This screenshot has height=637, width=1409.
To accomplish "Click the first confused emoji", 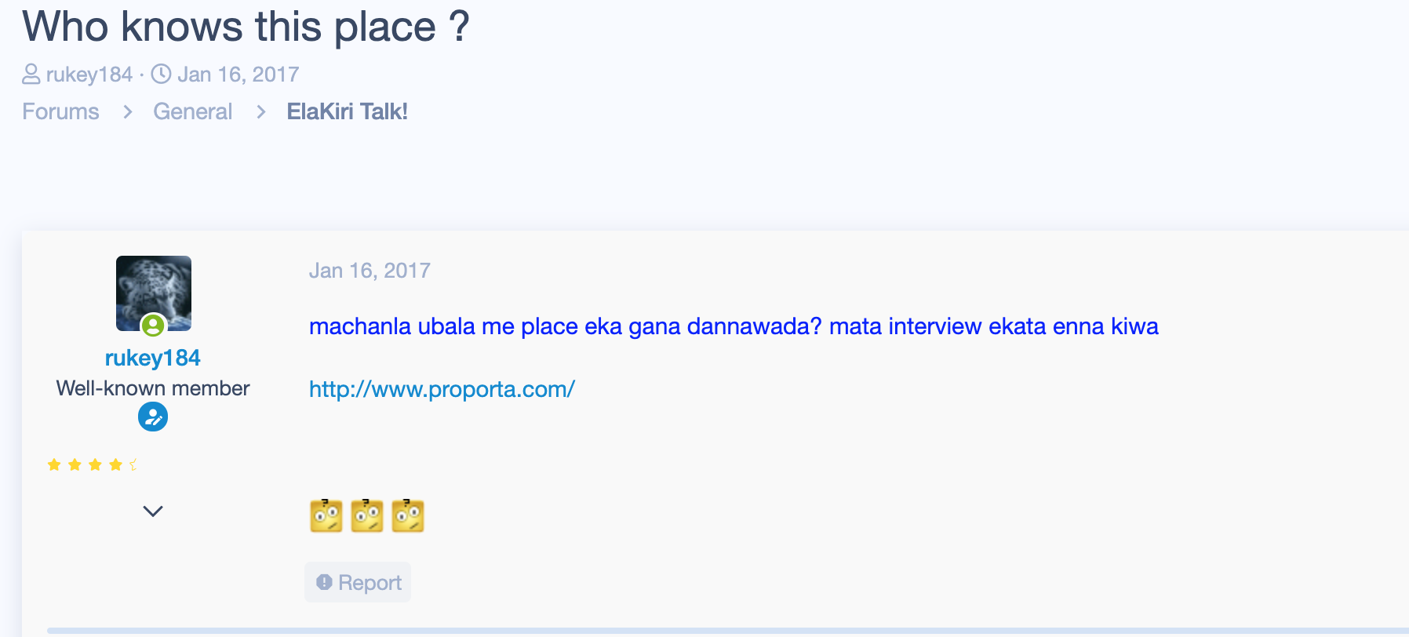I will tap(326, 515).
